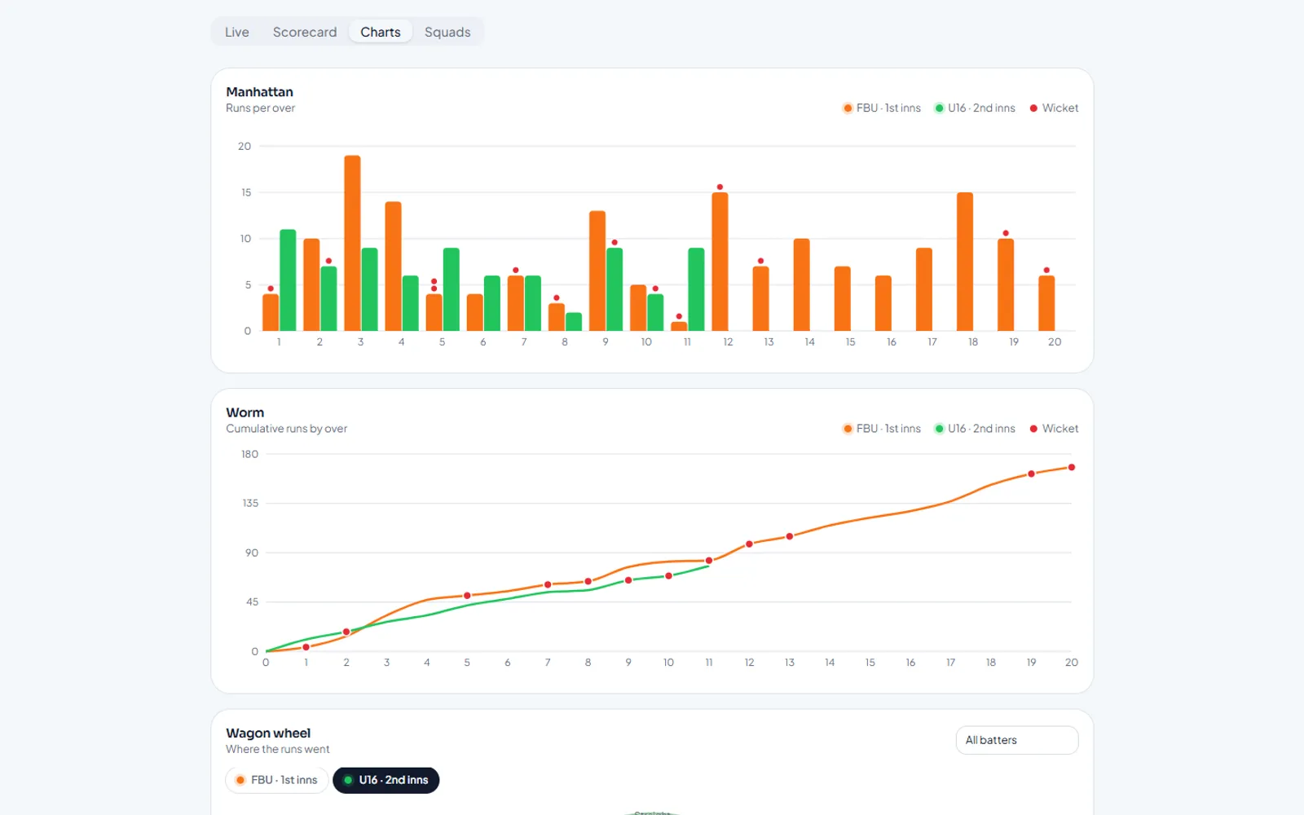
Task: Click the orange bar for over 18
Action: click(x=965, y=262)
